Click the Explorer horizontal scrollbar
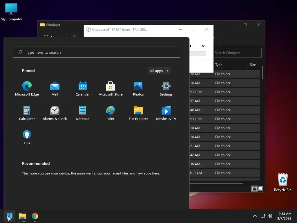 pos(216,183)
